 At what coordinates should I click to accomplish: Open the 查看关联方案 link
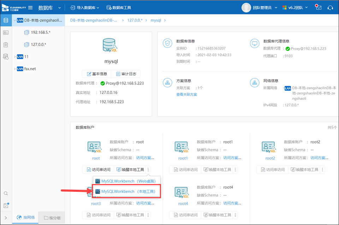tap(186, 95)
